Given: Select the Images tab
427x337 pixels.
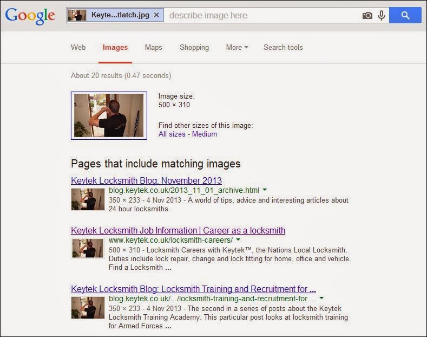Looking at the screenshot, I should pos(115,48).
